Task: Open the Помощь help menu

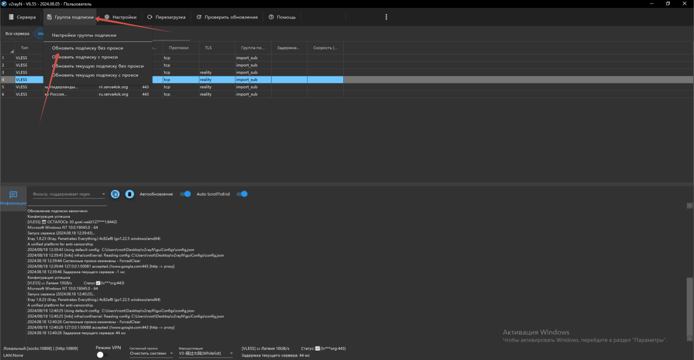Action: pyautogui.click(x=282, y=17)
